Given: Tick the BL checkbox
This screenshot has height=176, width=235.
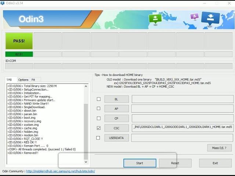Looking at the screenshot, I should point(99,99).
